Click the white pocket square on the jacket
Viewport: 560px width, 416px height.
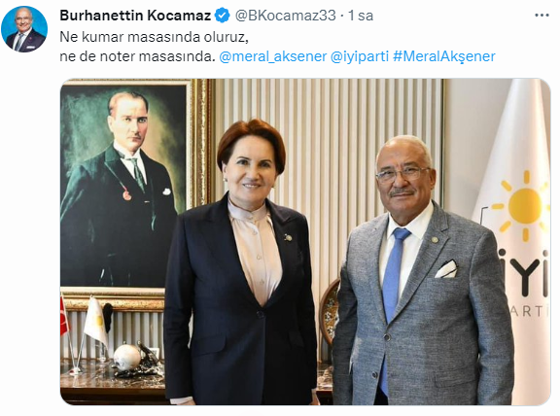coord(446,268)
